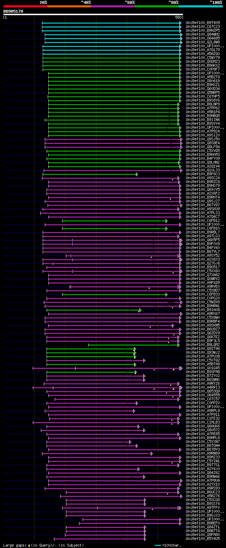The height and width of the screenshot is (548, 226).
Task: Select the UniRef100_C6FB12 hit label
Action: [x=203, y=220]
